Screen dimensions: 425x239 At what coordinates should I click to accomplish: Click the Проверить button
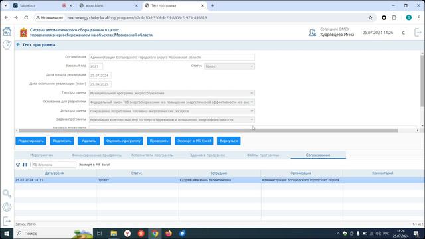pyautogui.click(x=159, y=141)
